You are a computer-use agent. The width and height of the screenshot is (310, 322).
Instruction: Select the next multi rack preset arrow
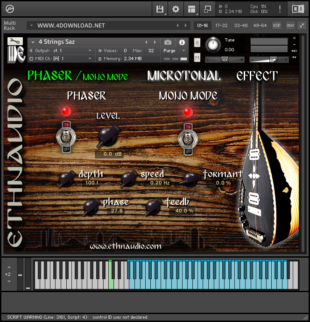pyautogui.click(x=186, y=26)
